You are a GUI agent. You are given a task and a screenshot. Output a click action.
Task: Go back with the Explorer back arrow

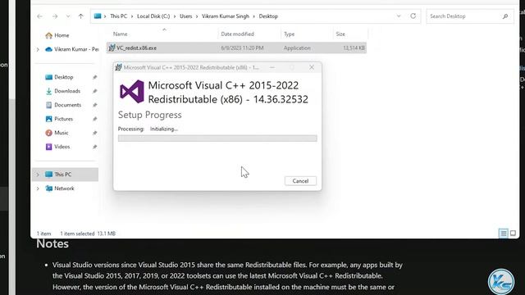[x=39, y=16]
